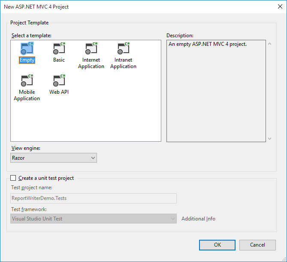
Task: Click the Description scrollbar up arrow
Action: (270, 44)
